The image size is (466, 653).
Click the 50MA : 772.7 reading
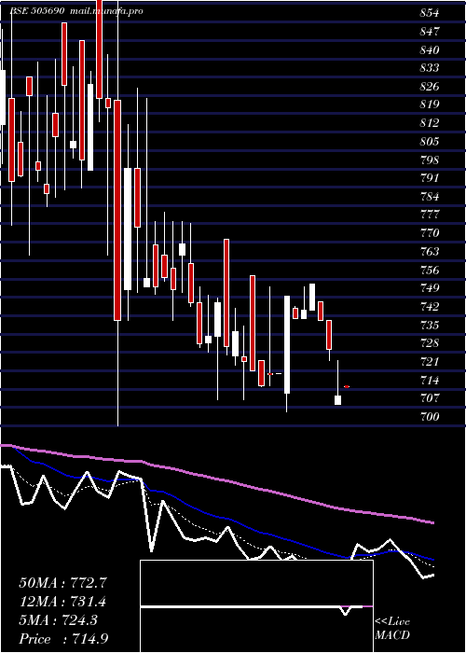[62, 583]
